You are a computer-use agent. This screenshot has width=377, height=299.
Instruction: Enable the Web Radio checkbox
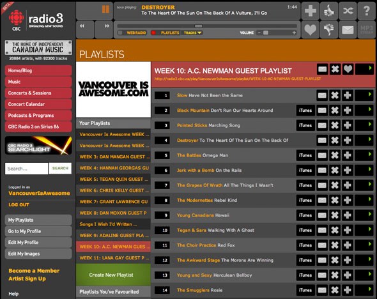(x=120, y=33)
